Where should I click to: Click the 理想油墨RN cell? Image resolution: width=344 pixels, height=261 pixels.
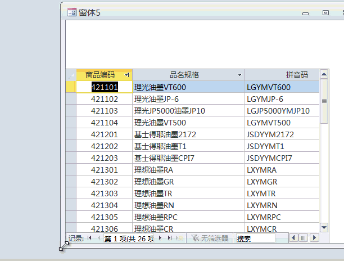tap(189, 205)
